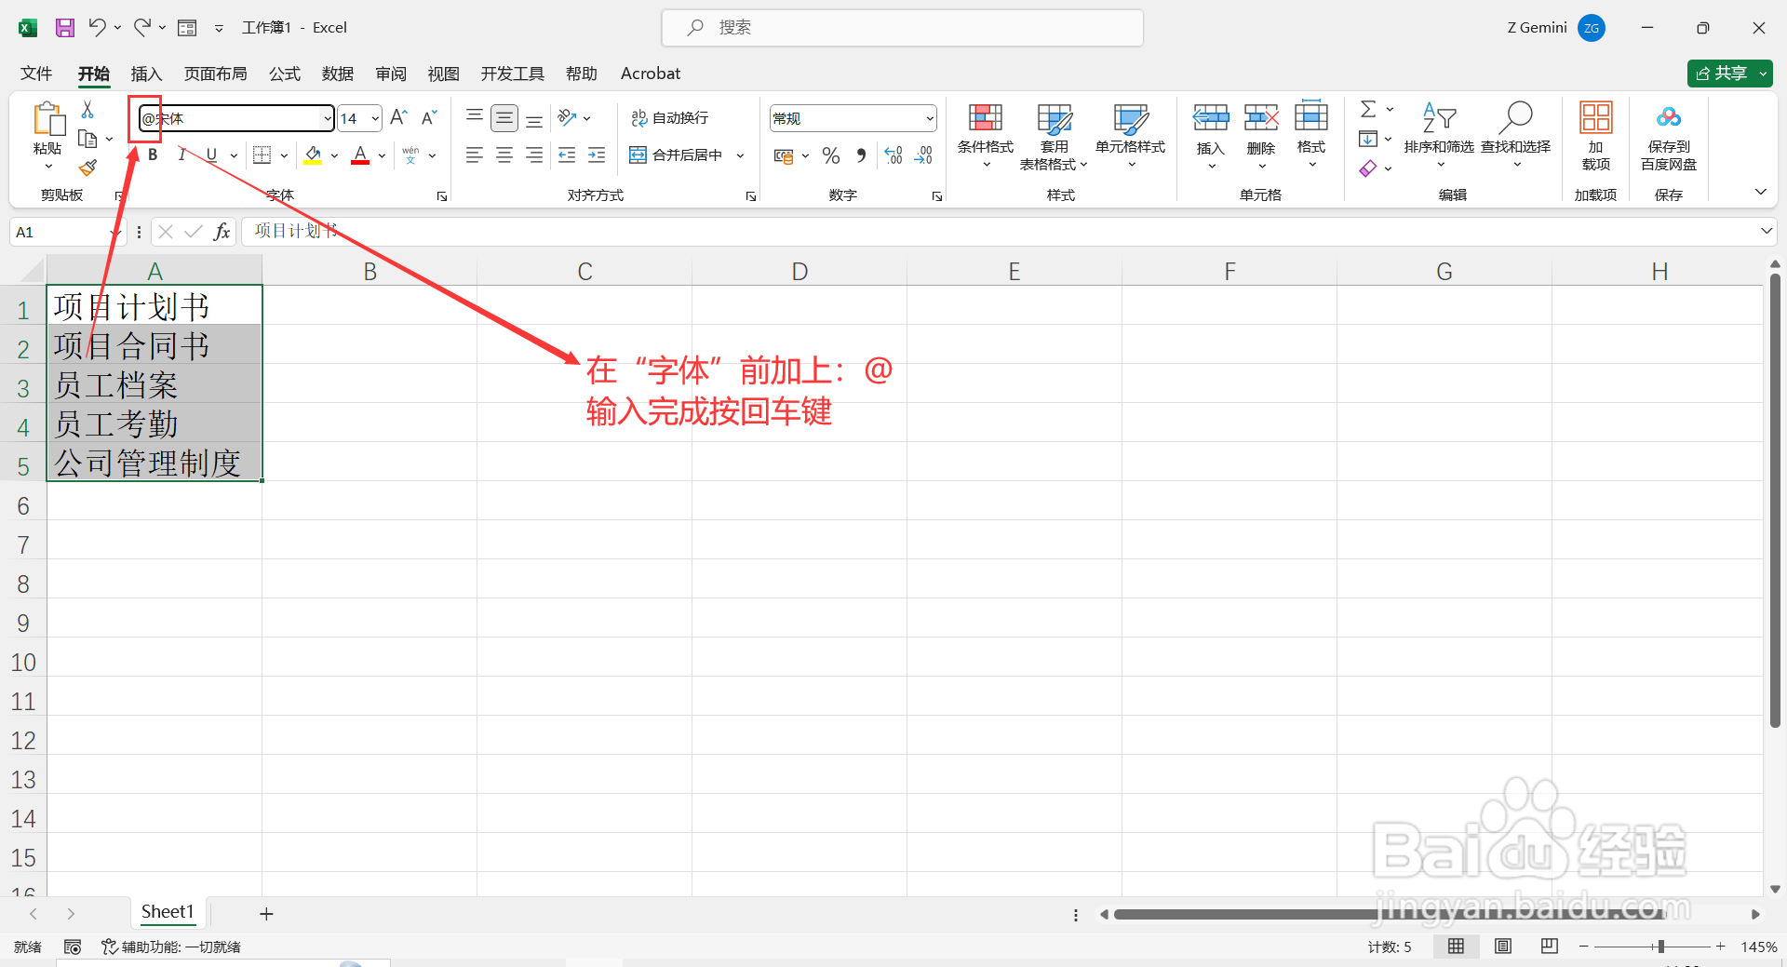Open 单元格样式 (Cell Styles)
1787x967 pixels.
point(1129,135)
